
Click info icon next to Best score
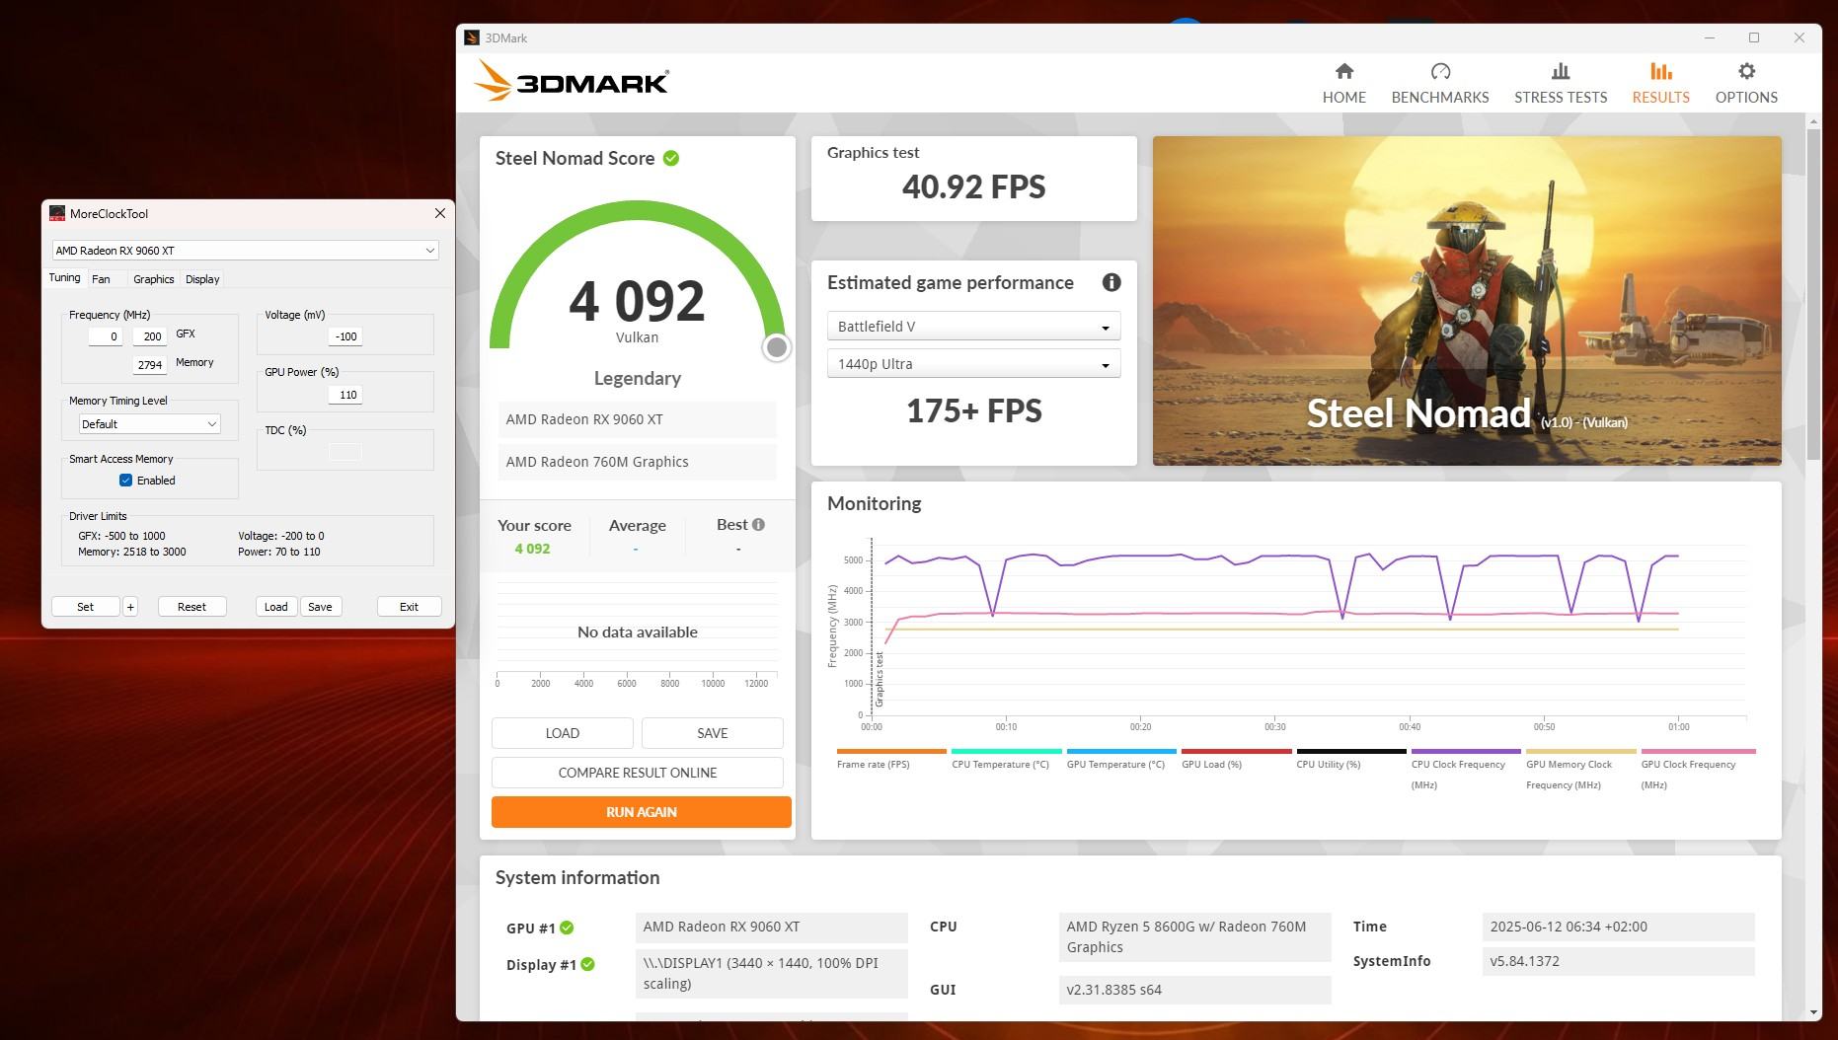[758, 525]
